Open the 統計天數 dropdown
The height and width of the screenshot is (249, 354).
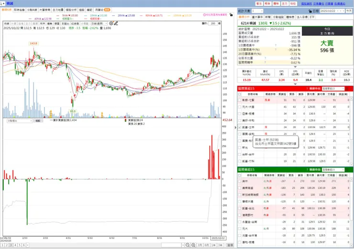click(257, 11)
